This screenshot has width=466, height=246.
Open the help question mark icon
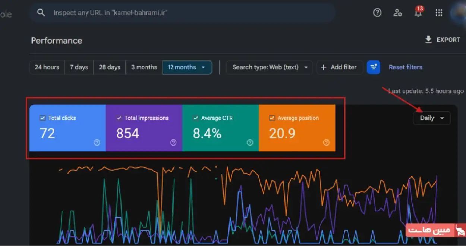click(377, 13)
